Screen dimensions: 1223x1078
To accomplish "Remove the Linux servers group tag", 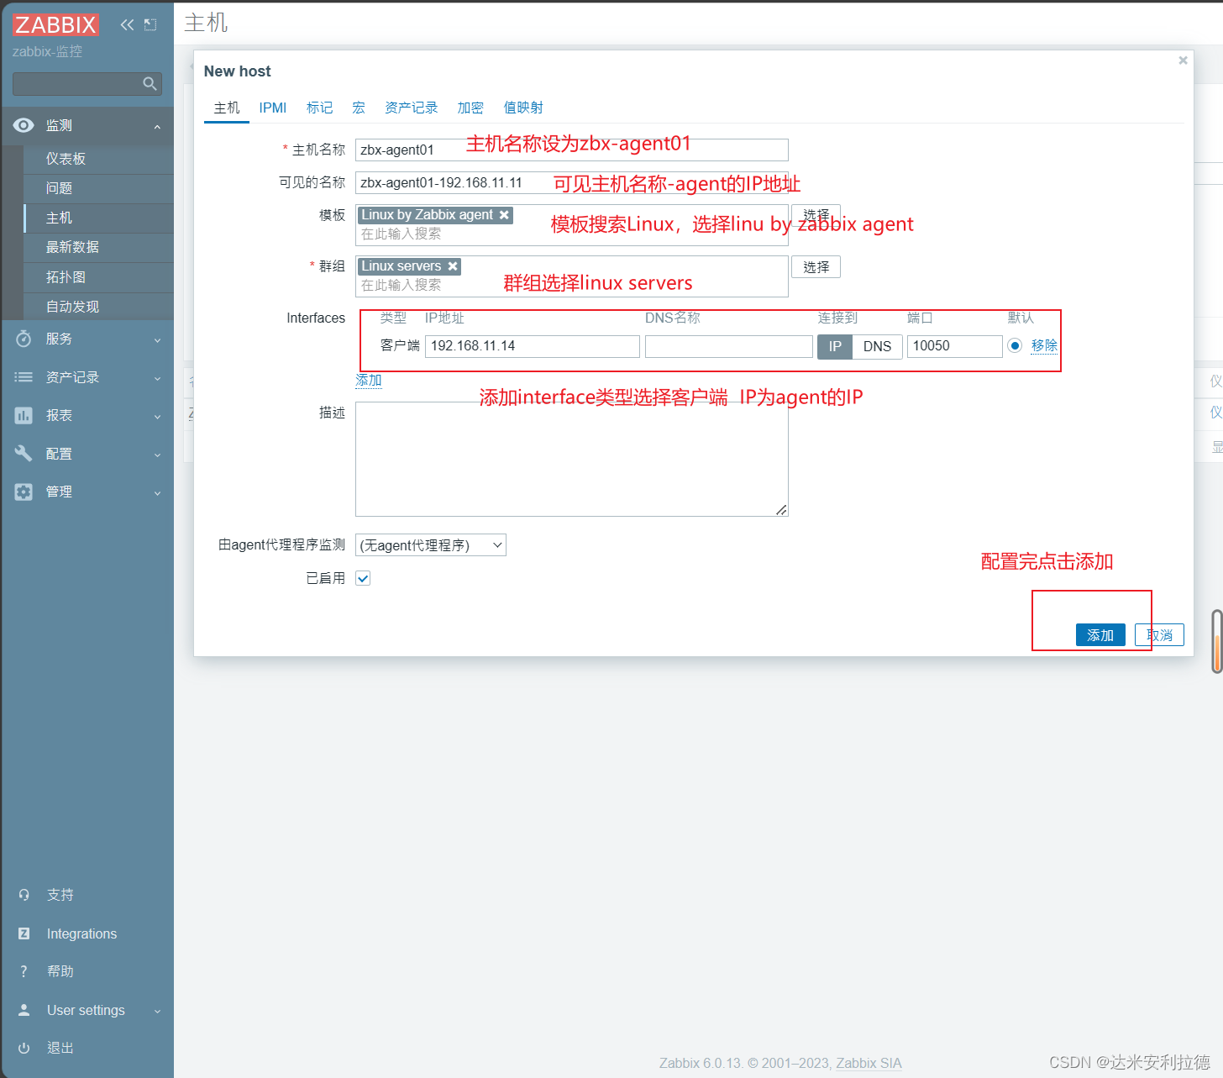I will pyautogui.click(x=453, y=266).
